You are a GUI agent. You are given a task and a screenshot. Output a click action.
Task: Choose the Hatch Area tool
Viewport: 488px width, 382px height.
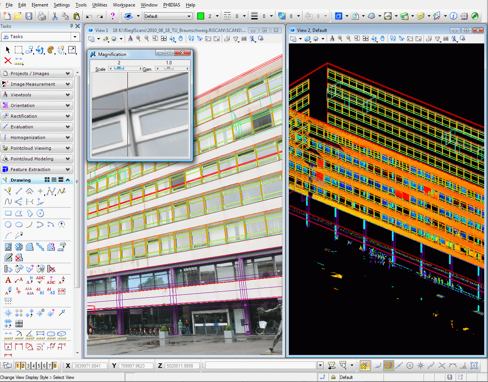pyautogui.click(x=8, y=247)
